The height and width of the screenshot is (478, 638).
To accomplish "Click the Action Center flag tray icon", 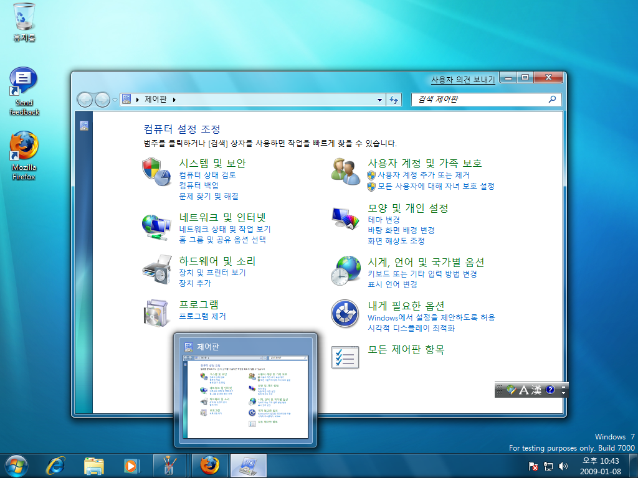I will pyautogui.click(x=533, y=466).
